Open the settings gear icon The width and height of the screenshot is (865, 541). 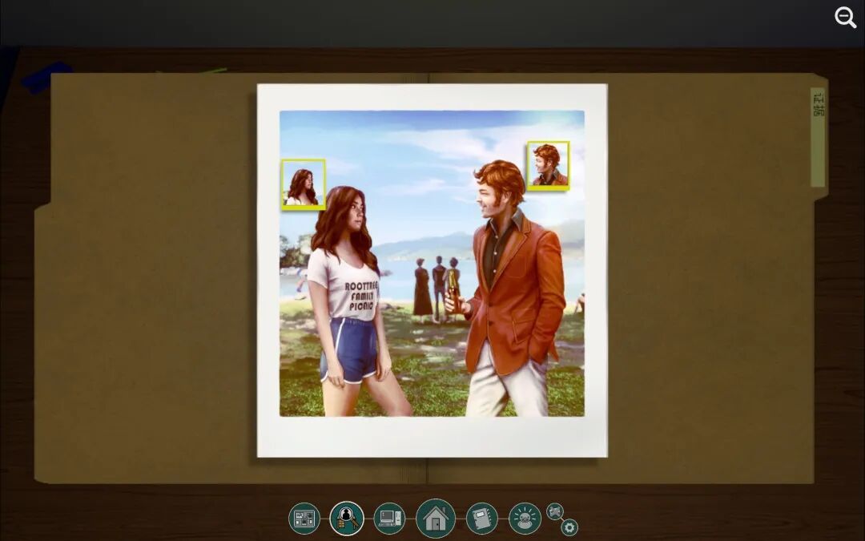(x=569, y=527)
